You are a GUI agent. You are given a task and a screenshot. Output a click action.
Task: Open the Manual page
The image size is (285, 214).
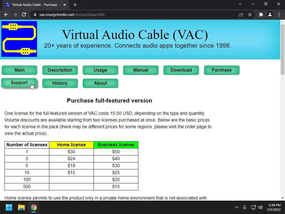coord(141,70)
